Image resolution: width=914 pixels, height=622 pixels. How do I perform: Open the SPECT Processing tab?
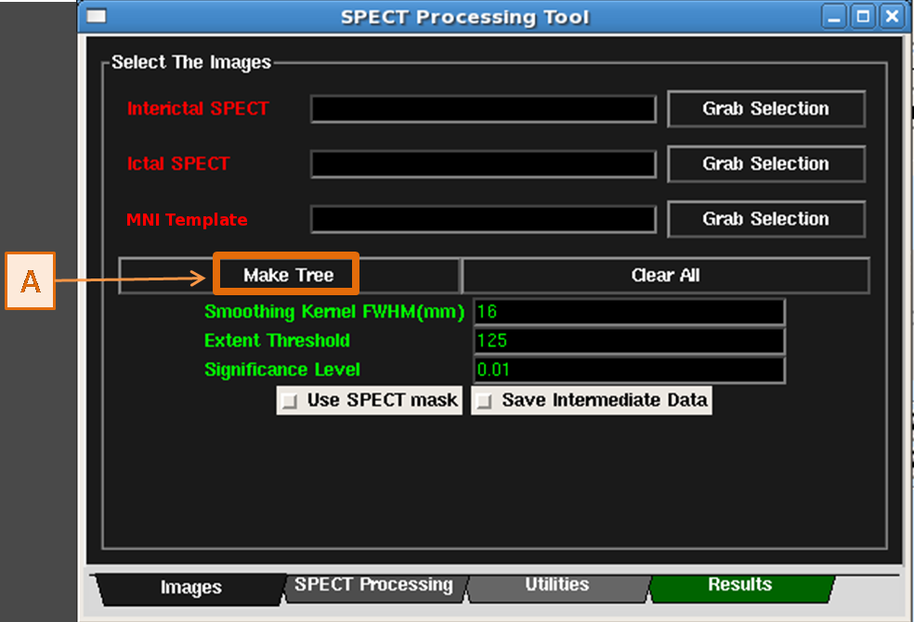tap(373, 586)
